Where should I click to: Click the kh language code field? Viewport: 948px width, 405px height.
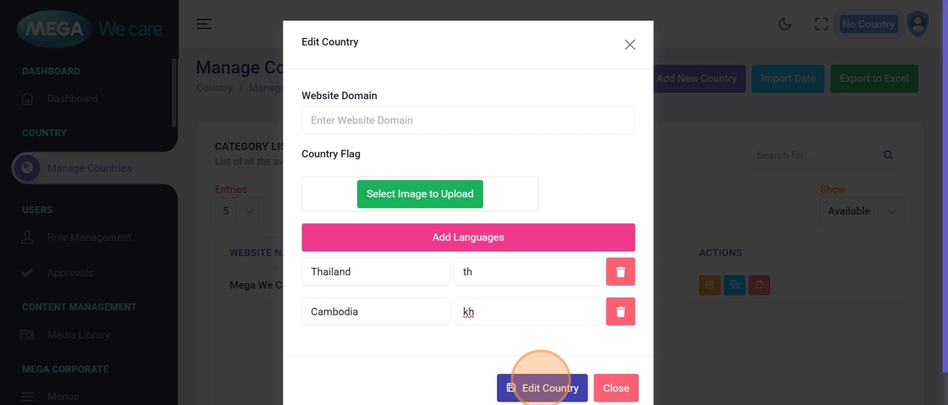click(528, 312)
